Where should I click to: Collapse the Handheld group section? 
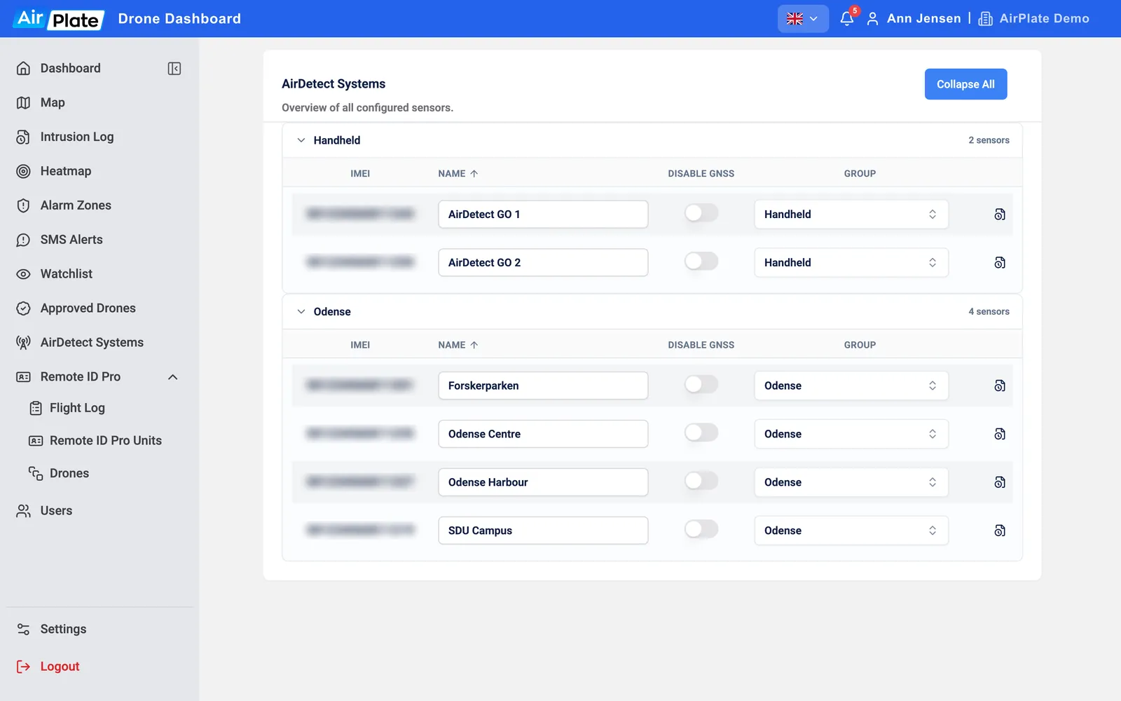pos(301,140)
